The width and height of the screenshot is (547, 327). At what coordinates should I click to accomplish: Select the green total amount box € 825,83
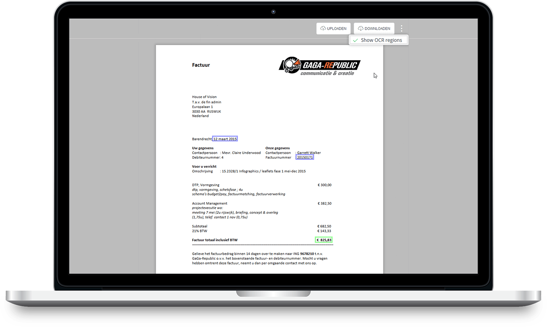tap(324, 240)
